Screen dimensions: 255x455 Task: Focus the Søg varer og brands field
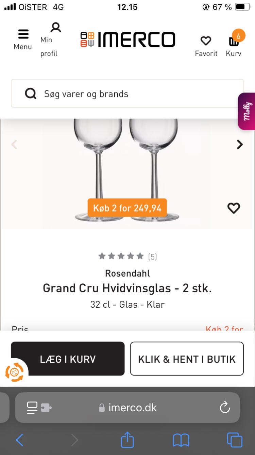coord(136,94)
